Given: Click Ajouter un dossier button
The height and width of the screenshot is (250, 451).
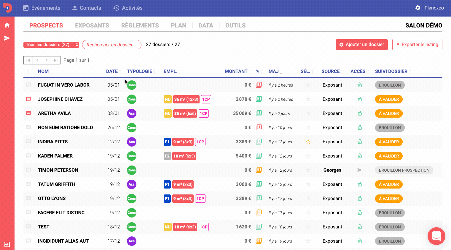Looking at the screenshot, I should point(362,45).
